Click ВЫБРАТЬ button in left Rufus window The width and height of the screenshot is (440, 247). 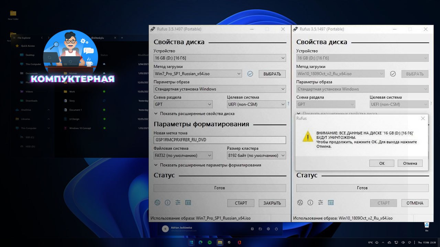click(x=272, y=74)
